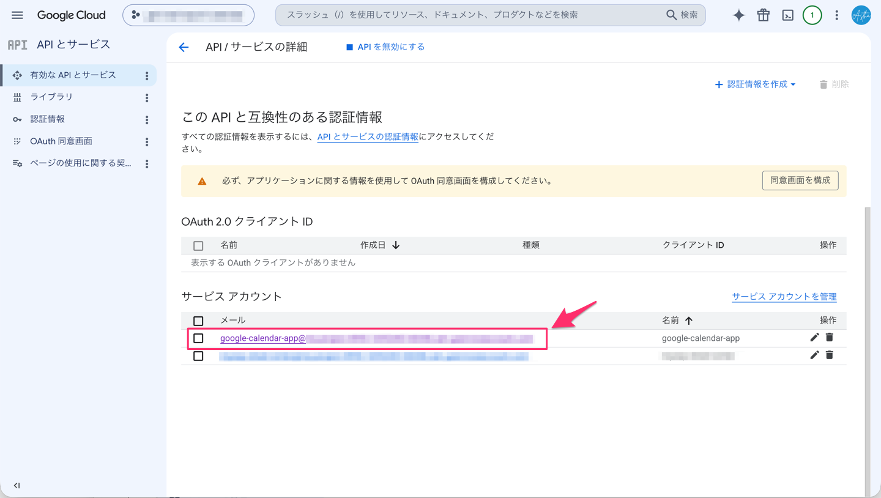The height and width of the screenshot is (498, 881).
Task: Delete the second service account
Action: (x=830, y=355)
